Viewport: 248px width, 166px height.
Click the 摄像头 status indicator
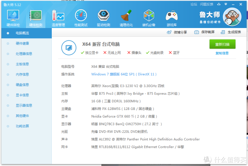[135, 53]
